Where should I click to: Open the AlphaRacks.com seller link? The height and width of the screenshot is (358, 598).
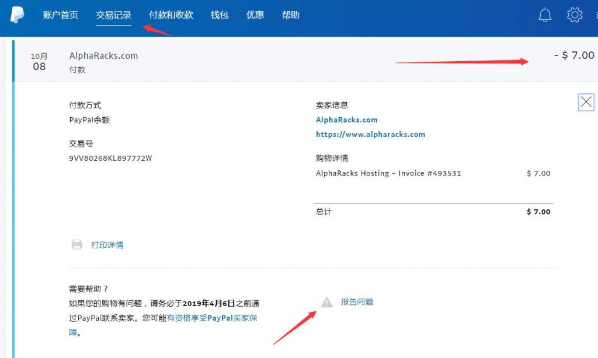click(347, 120)
